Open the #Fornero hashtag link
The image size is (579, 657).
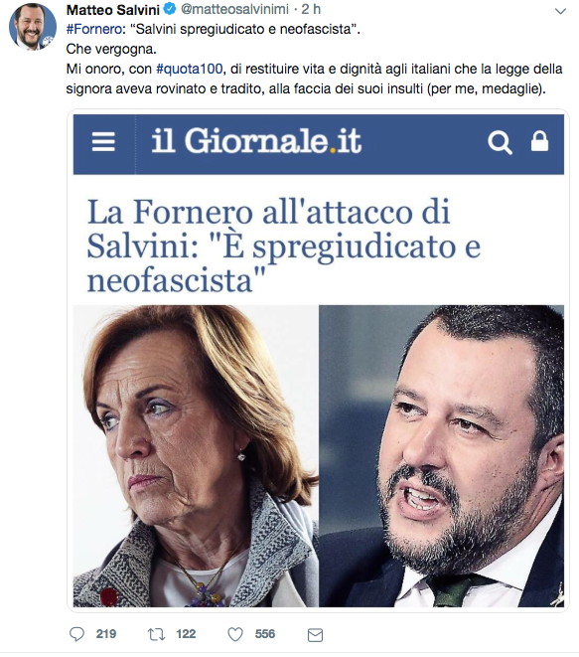coord(94,29)
